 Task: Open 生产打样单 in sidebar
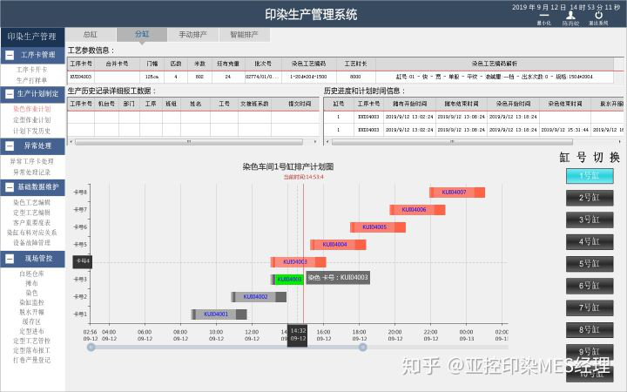[31, 80]
